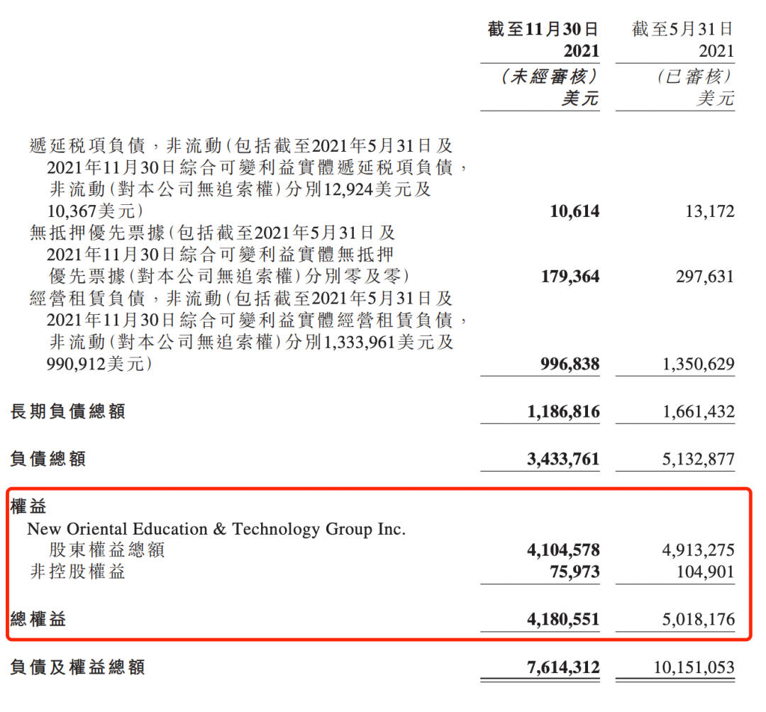The image size is (766, 712).
Task: Click the value 3,433,761
Action: coord(563,459)
